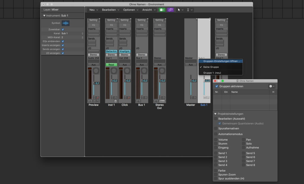
Task: Select Gruppe 1: (neu) in popup
Action: 221,73
